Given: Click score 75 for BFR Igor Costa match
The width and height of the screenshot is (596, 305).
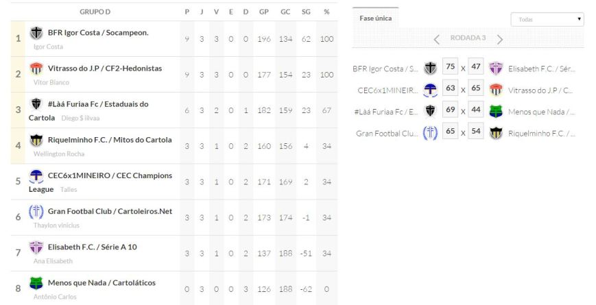Looking at the screenshot, I should [450, 67].
